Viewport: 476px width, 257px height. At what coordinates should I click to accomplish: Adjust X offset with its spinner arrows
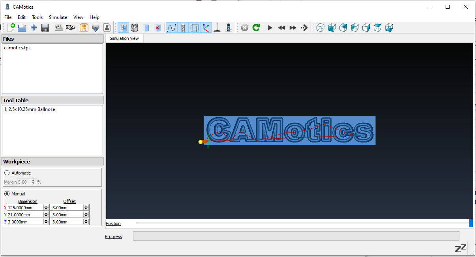(x=86, y=208)
